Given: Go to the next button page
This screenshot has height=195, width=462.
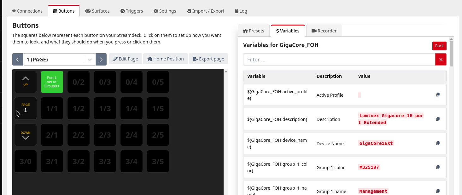Looking at the screenshot, I should click(x=101, y=59).
